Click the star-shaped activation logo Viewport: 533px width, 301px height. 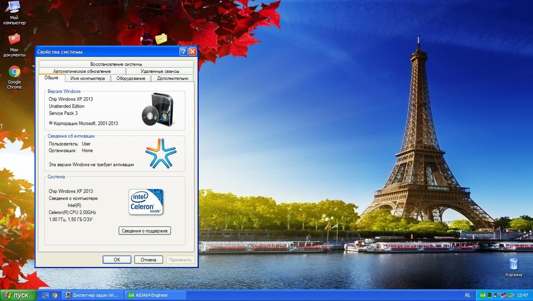tap(161, 153)
